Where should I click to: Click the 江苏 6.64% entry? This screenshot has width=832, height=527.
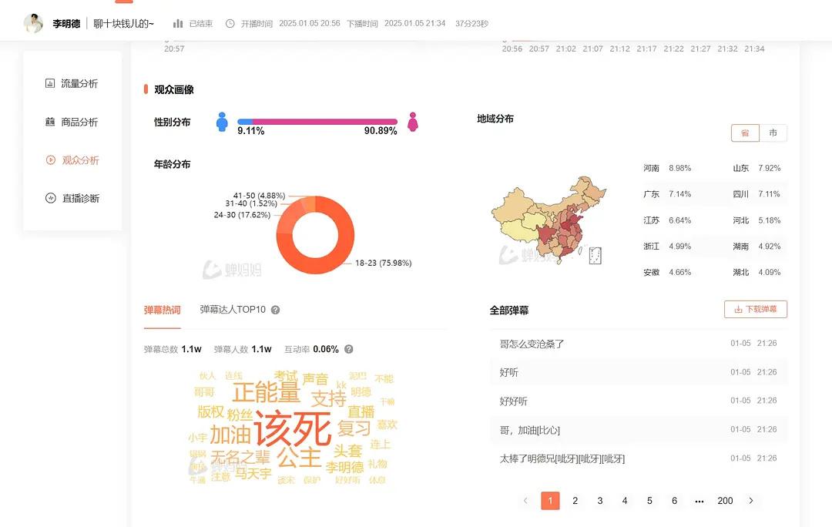pos(667,220)
